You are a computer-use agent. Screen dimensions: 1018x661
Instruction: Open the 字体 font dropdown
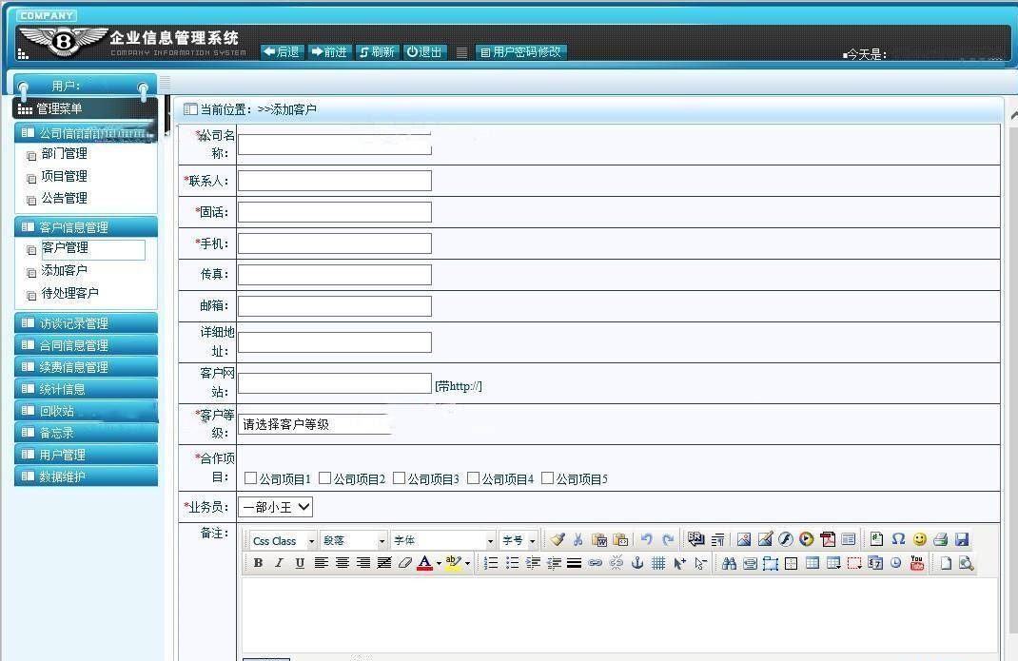coord(443,540)
